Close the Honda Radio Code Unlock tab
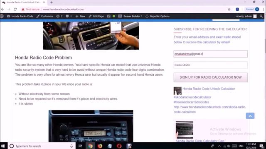 tap(44, 2)
